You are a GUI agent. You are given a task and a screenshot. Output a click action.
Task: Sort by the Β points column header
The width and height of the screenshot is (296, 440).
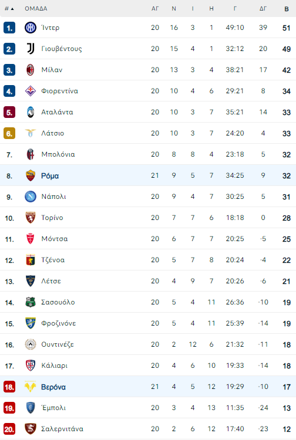[287, 9]
